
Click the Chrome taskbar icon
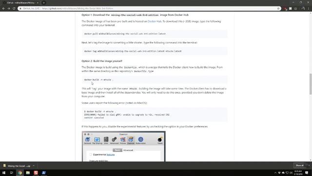coord(19,173)
